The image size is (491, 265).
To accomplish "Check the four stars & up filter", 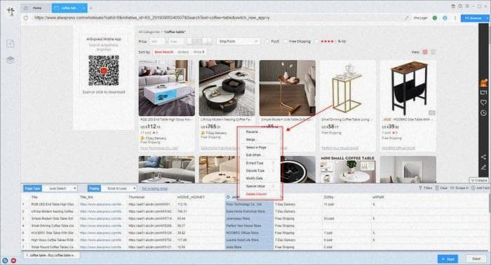I will (x=316, y=41).
